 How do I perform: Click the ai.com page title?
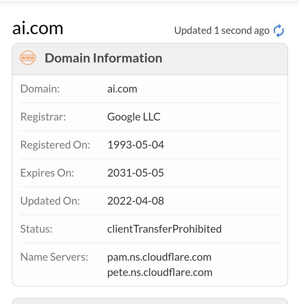tap(38, 28)
